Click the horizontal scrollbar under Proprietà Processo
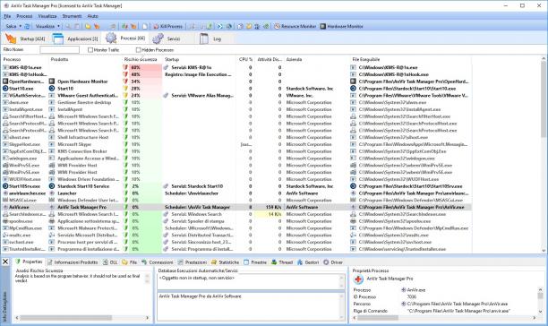The width and height of the screenshot is (548, 326). tap(444, 318)
